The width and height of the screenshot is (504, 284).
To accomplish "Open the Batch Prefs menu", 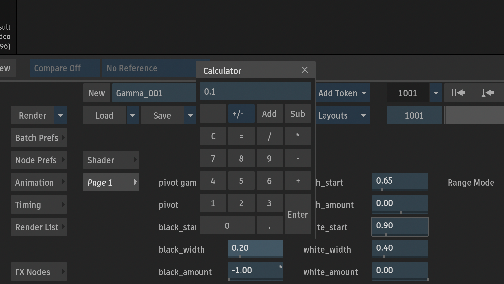I will coord(39,138).
